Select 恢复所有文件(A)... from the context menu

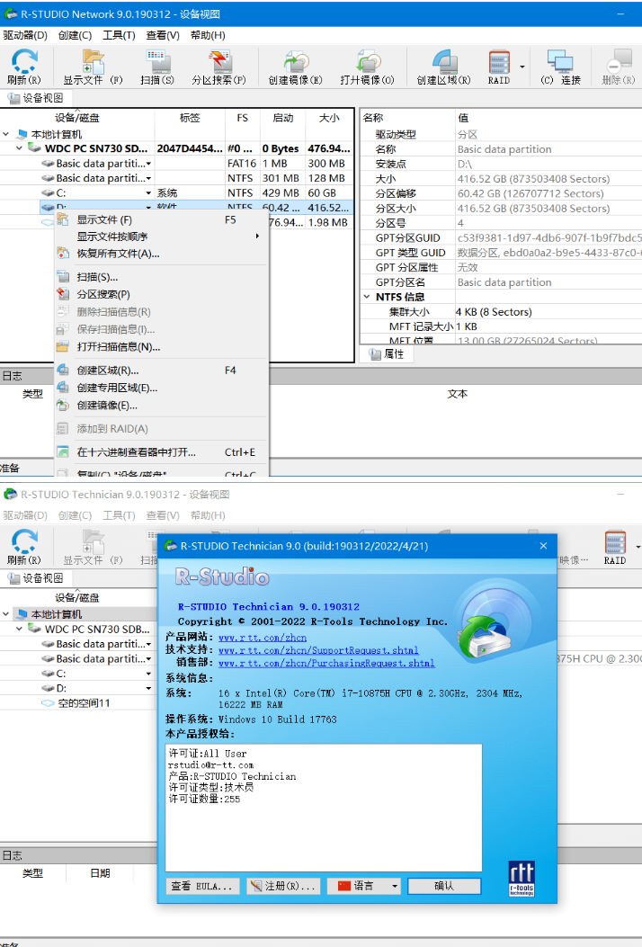coord(118,254)
